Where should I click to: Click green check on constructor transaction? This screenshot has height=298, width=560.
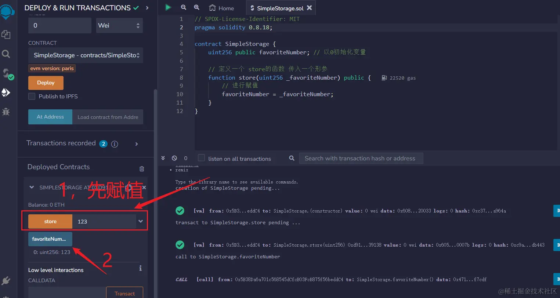(180, 211)
